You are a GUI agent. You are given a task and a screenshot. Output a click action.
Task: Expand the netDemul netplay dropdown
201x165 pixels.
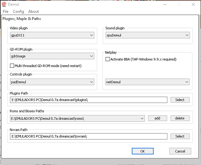(147, 82)
